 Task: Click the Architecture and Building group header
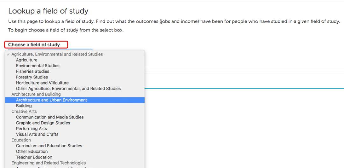[36, 94]
